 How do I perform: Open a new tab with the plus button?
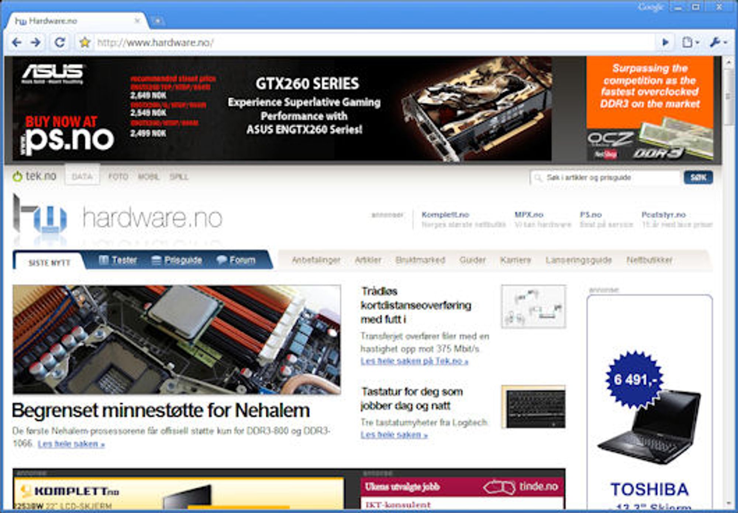pyautogui.click(x=157, y=21)
